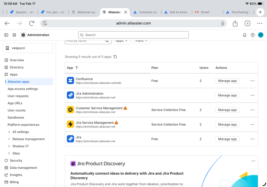This screenshot has height=187, width=267.
Task: Open more actions for Jira Service Management row
Action: 252,124
